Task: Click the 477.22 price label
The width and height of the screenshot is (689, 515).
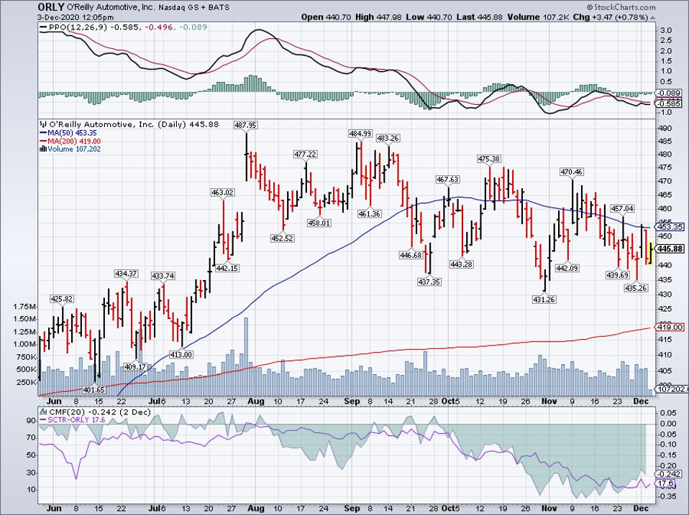Action: 306,154
